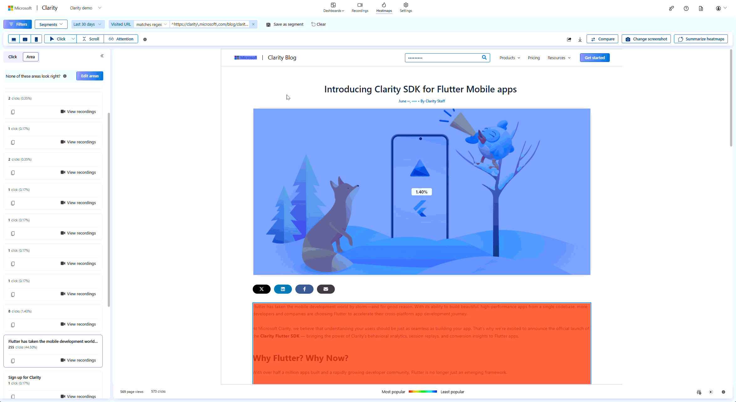Switch to the Attention heatmap type
This screenshot has width=736, height=402.
click(121, 39)
